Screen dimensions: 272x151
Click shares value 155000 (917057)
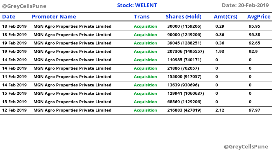pyautogui.click(x=185, y=77)
